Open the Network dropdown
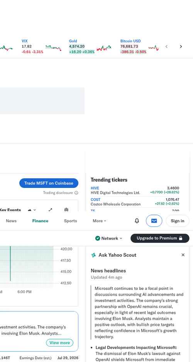This screenshot has height=362, width=193. (x=109, y=238)
